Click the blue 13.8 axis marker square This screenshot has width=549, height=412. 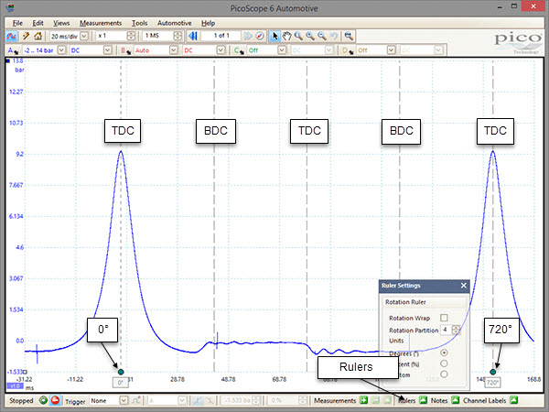coord(8,61)
